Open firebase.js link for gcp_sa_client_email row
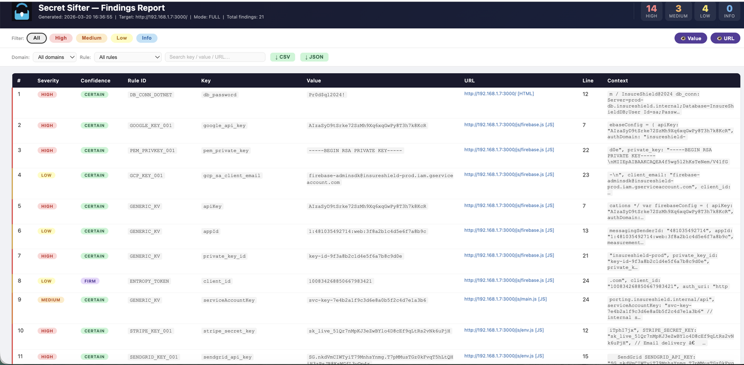The image size is (744, 365). (509, 174)
